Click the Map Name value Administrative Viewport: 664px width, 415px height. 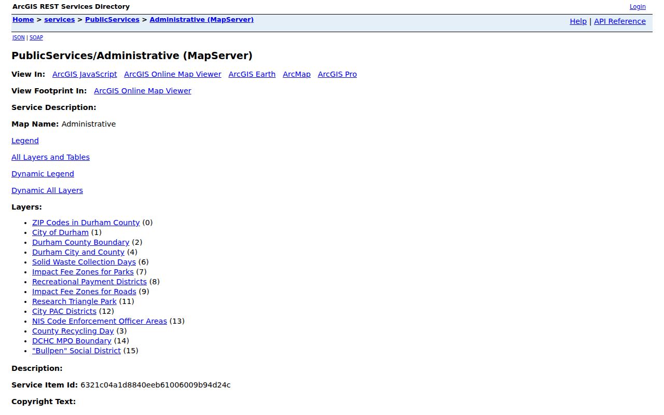click(89, 124)
